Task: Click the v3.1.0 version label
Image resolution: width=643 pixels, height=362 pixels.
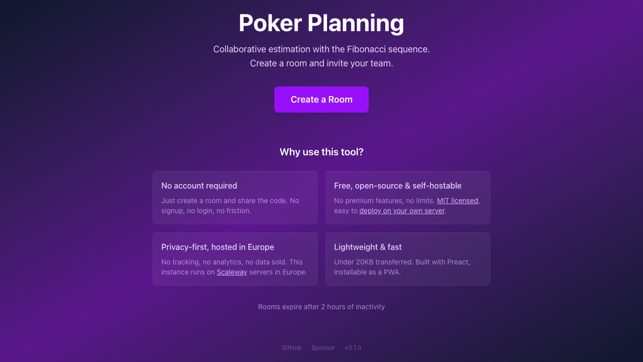Action: 353,348
